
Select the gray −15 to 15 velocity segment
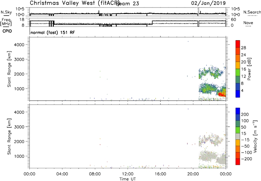pyautogui.click(x=238, y=136)
